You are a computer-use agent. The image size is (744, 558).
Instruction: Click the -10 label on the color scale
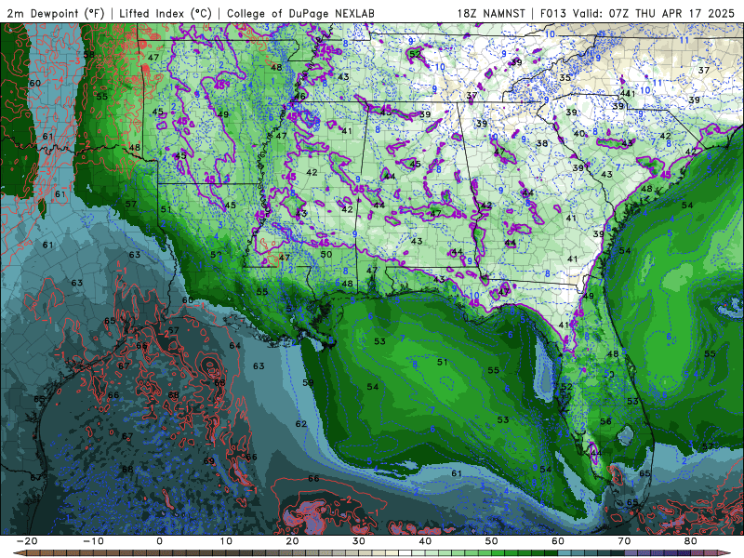93,541
